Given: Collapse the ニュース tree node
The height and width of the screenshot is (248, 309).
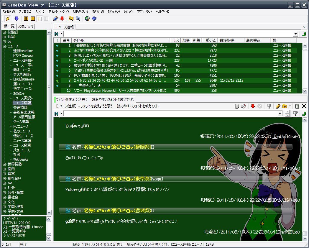Looking at the screenshot, I should (4, 46).
